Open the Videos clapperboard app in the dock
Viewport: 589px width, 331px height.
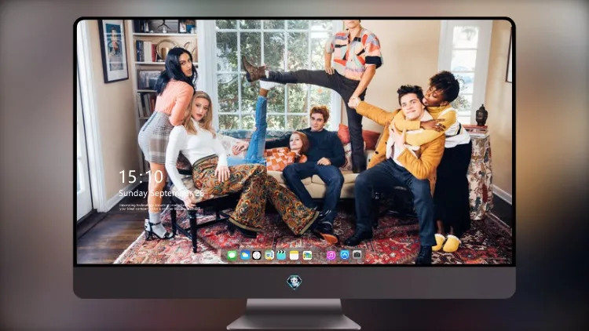(281, 255)
